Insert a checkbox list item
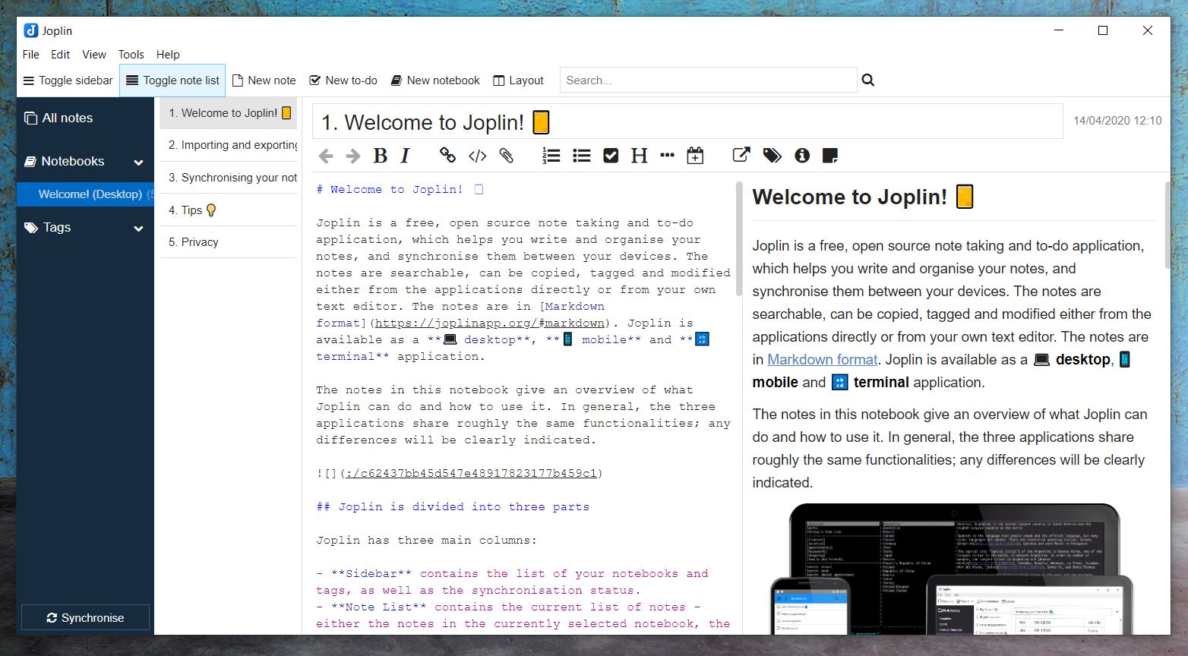 (x=611, y=156)
